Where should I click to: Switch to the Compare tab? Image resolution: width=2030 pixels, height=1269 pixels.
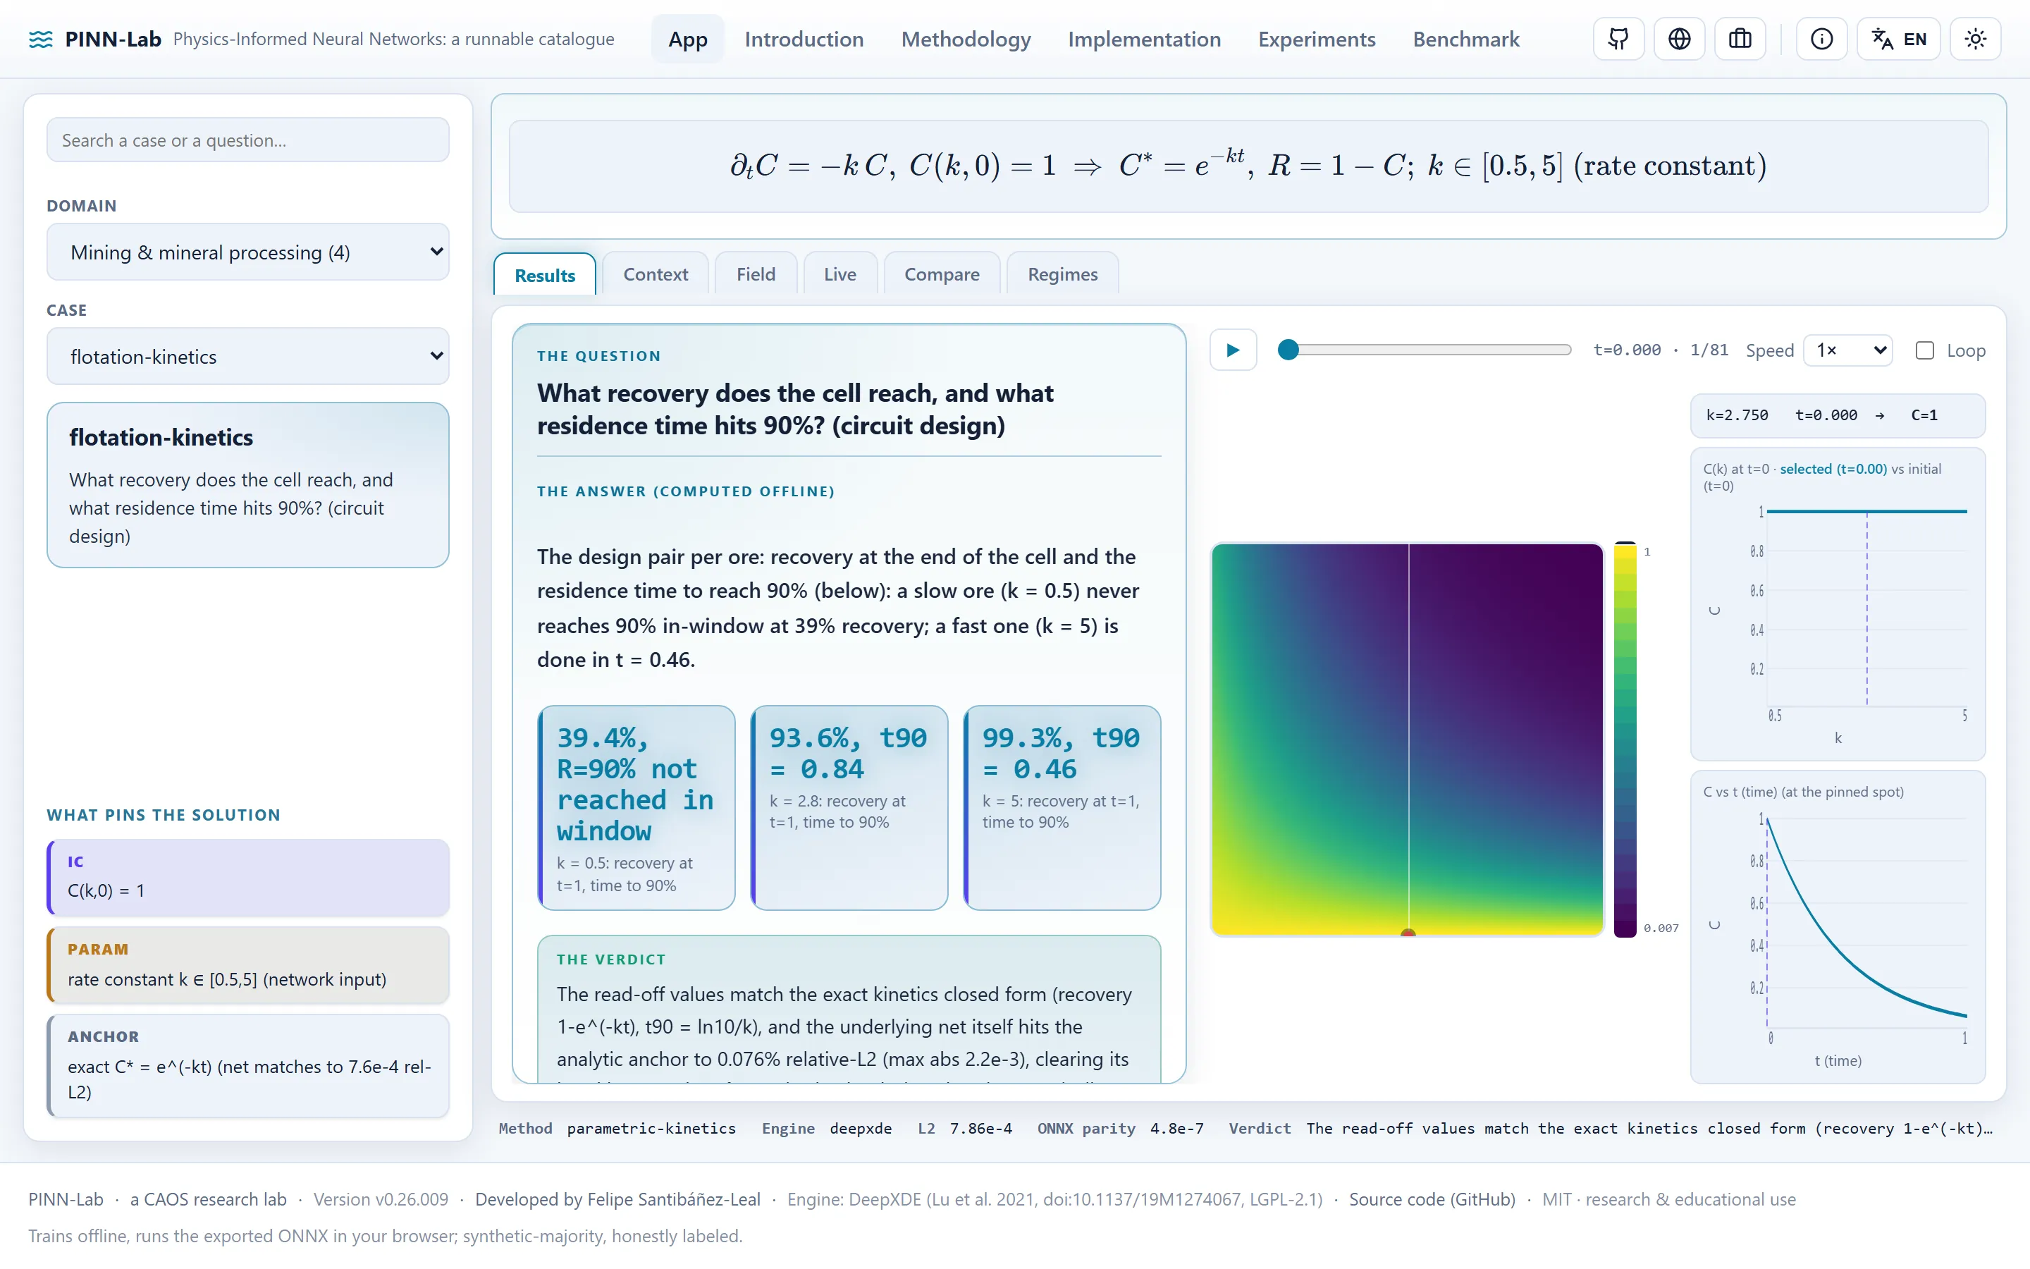(x=941, y=274)
